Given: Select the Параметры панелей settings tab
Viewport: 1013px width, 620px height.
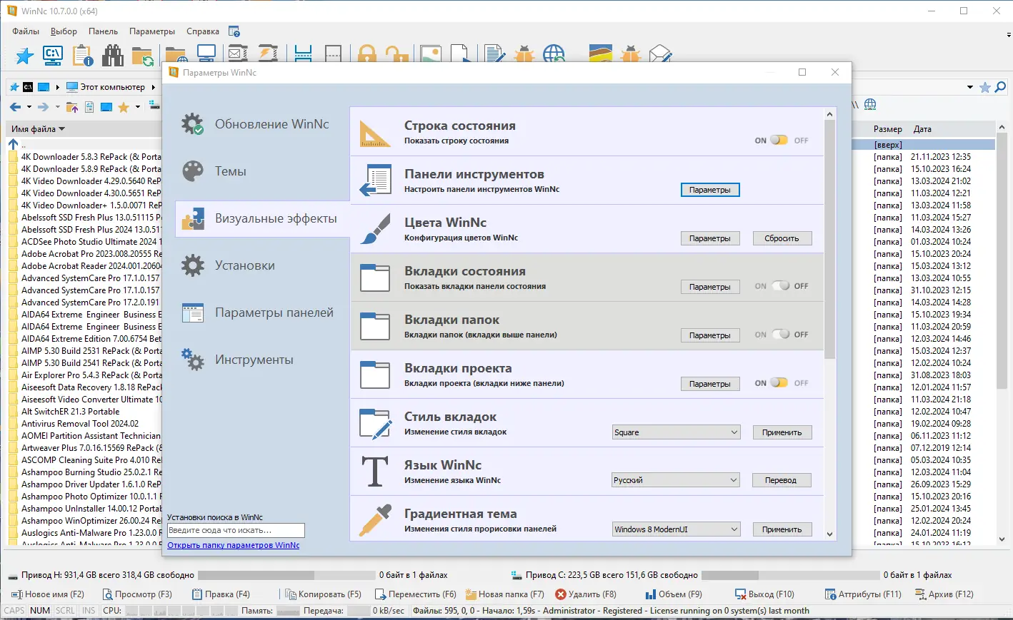Looking at the screenshot, I should click(x=262, y=312).
